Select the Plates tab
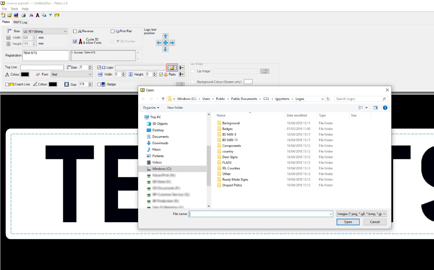Image resolution: width=434 pixels, height=270 pixels. pos(6,22)
